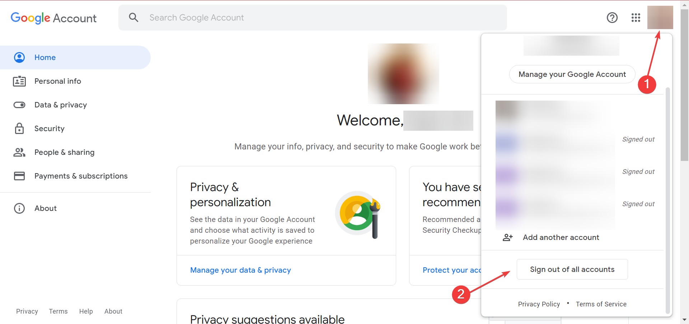The height and width of the screenshot is (324, 689).
Task: Click the Privacy & personalization heading
Action: pyautogui.click(x=230, y=195)
